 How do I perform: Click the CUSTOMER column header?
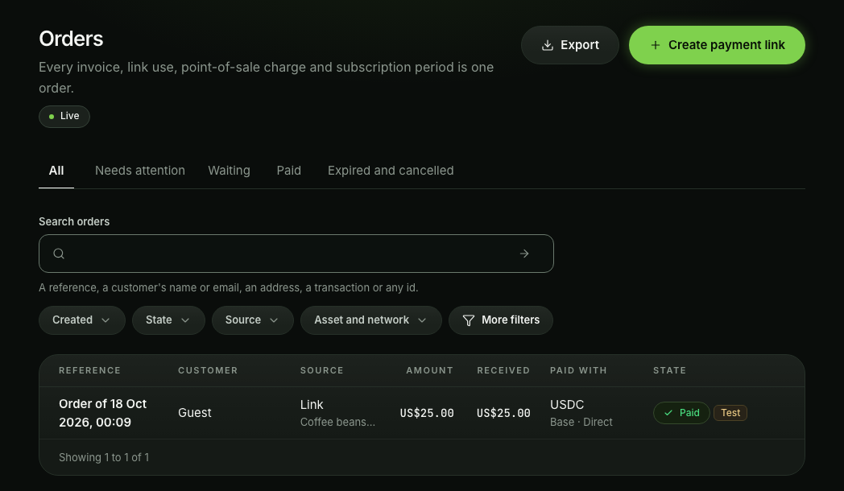(x=208, y=370)
